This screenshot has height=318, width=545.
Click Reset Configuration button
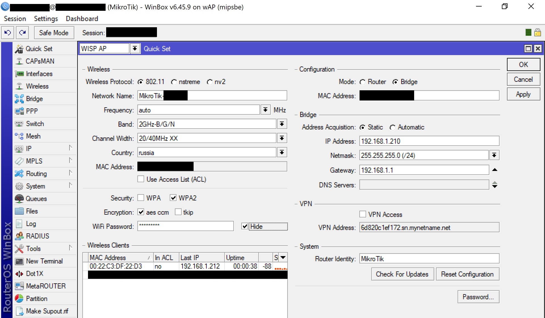(x=468, y=274)
